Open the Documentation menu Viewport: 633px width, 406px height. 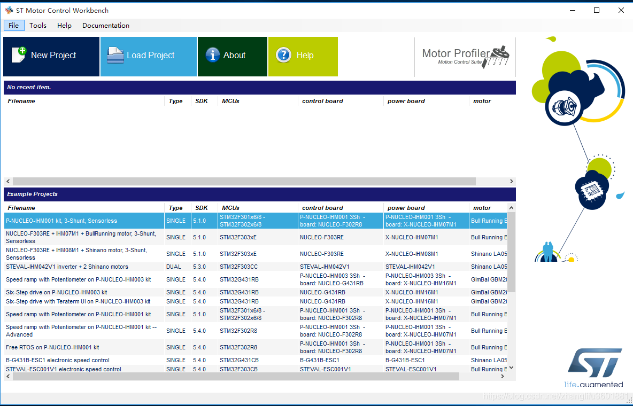(x=106, y=26)
